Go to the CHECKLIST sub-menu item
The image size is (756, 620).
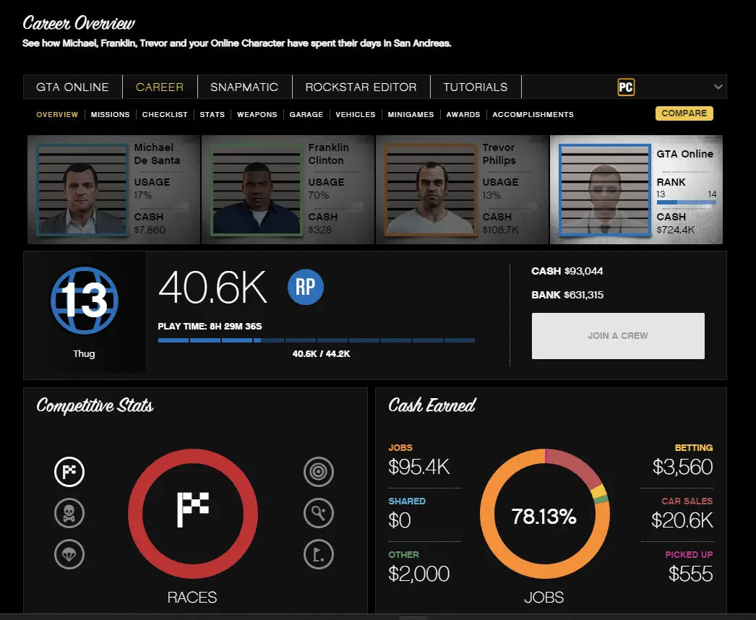[x=164, y=114]
